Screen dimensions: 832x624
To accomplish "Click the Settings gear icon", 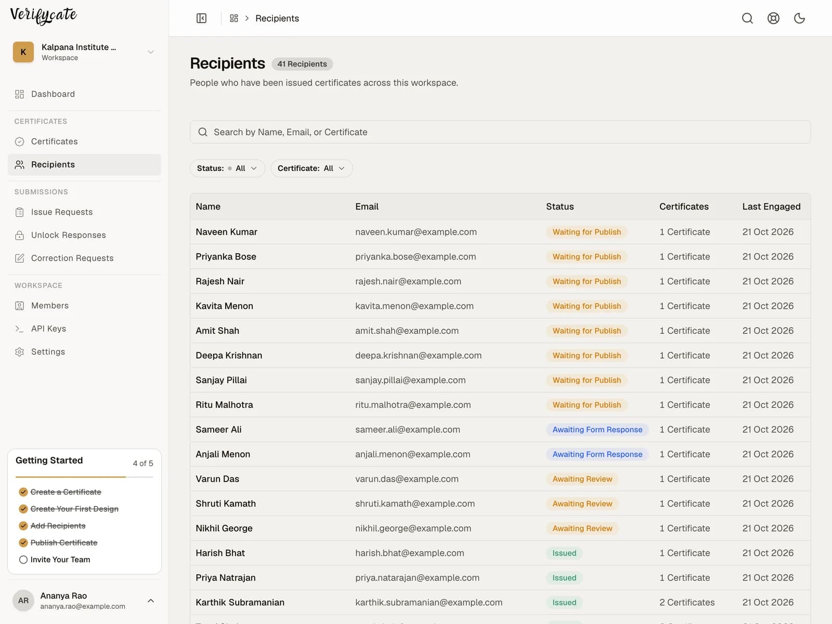I will coord(20,352).
